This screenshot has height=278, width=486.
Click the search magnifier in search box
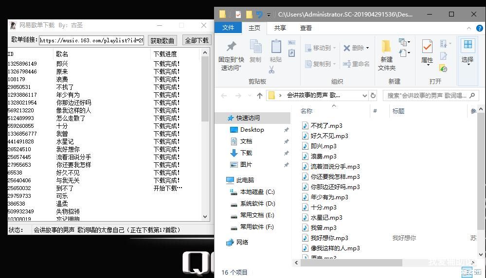tap(473, 95)
